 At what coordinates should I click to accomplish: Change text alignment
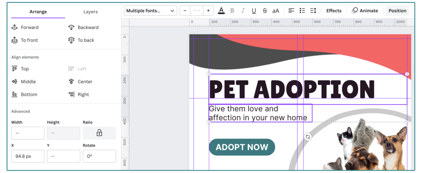[291, 11]
